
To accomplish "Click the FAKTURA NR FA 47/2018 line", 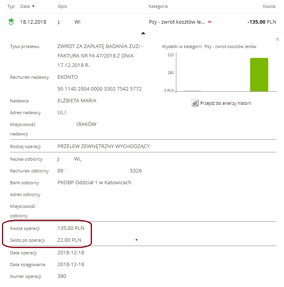I will [95, 56].
